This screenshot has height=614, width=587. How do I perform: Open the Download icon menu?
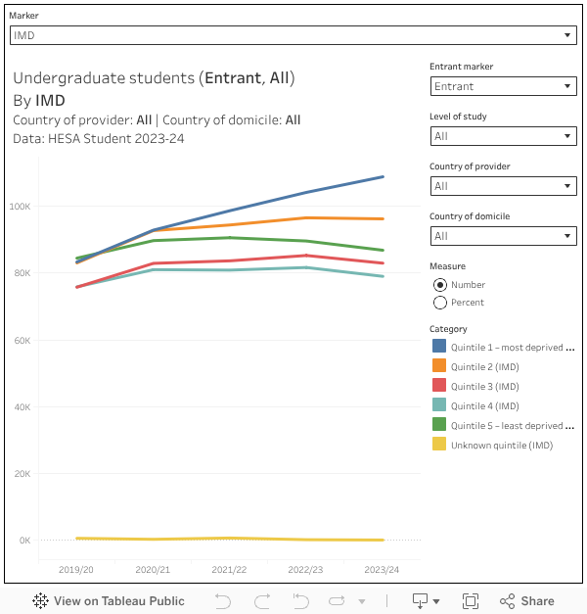coord(425,601)
